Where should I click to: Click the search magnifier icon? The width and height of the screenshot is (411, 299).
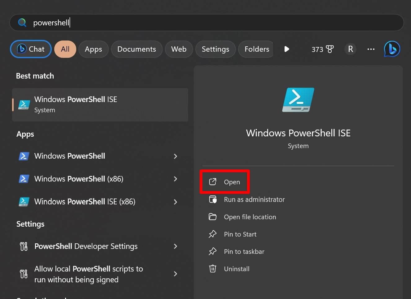coord(22,22)
